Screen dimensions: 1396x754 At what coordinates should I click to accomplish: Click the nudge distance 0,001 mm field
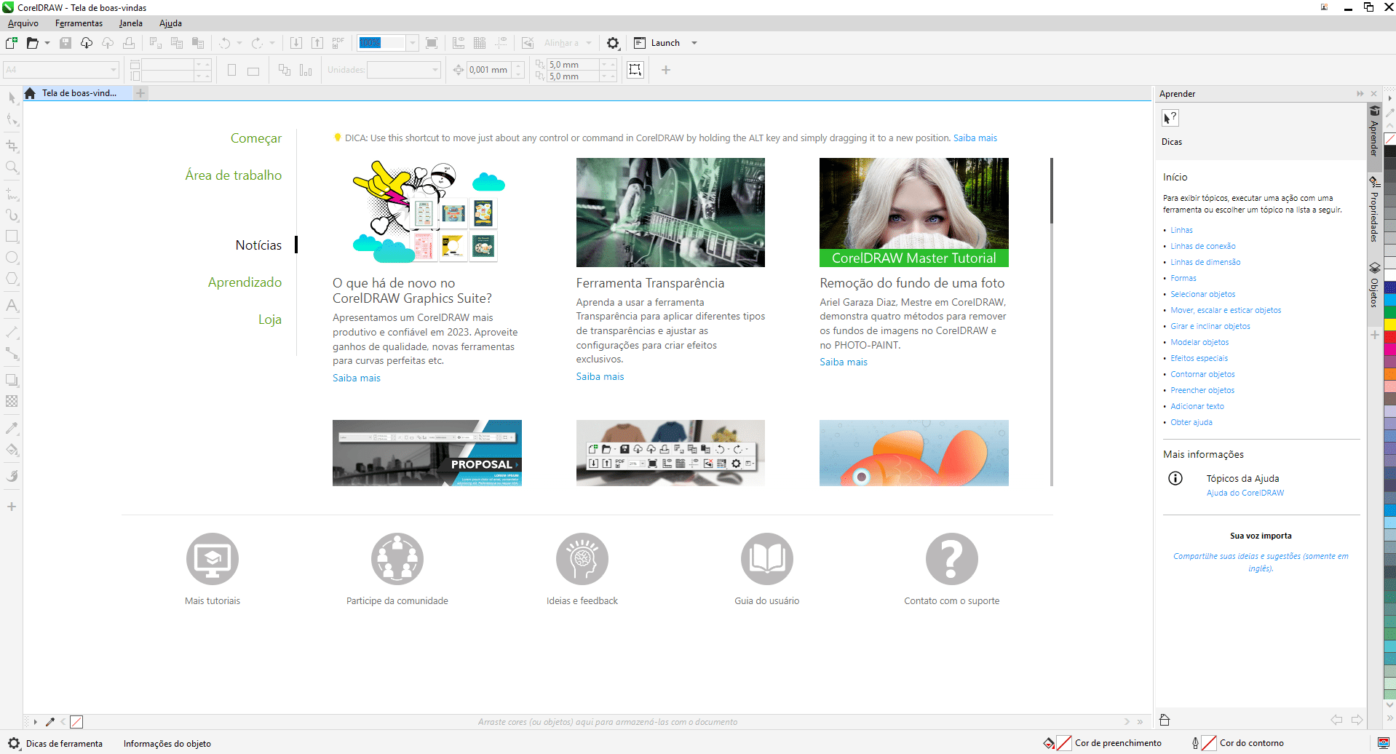coord(488,70)
